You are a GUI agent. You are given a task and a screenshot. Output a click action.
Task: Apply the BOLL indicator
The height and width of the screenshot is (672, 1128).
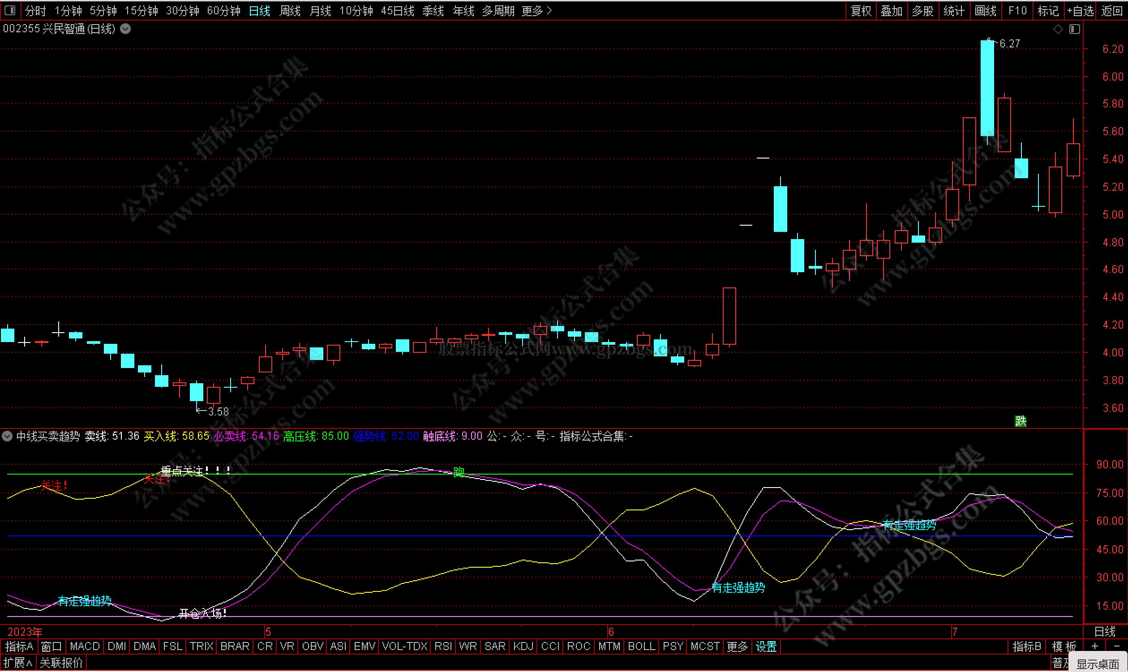[641, 646]
